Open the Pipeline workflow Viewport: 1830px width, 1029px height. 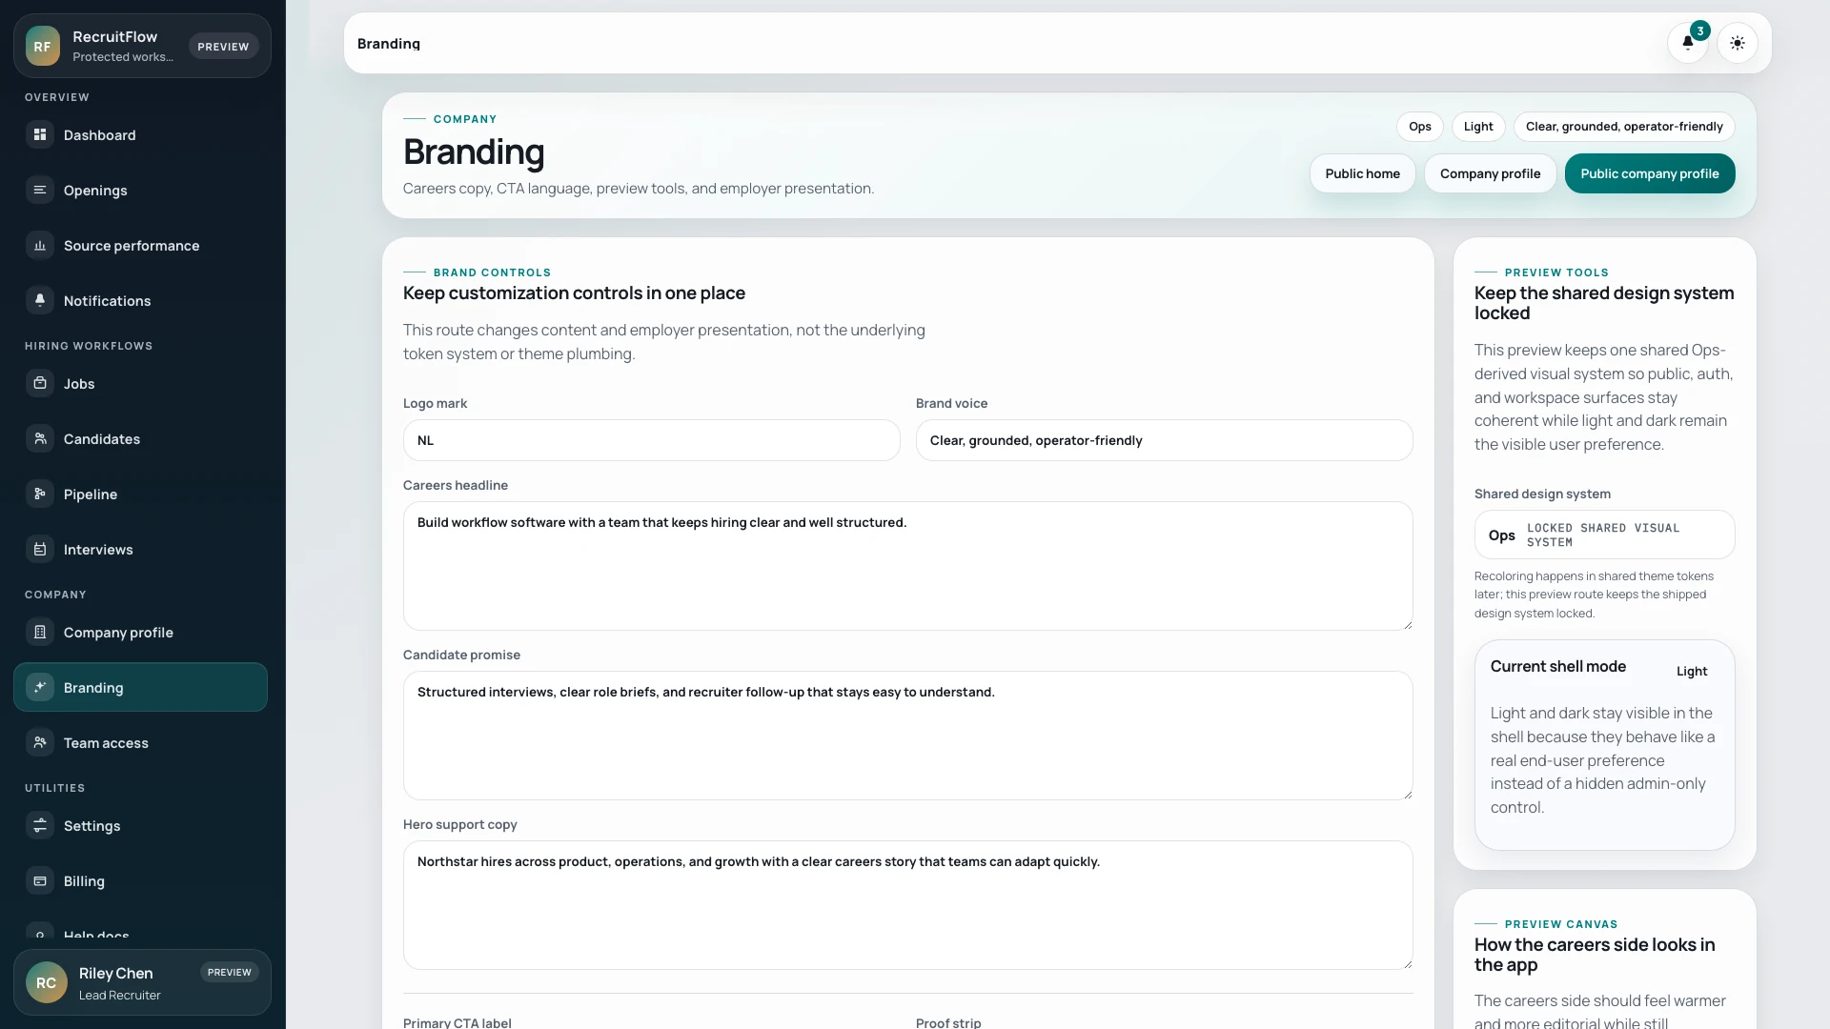click(140, 494)
